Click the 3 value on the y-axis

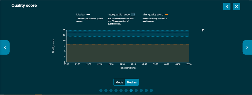[x=64, y=57]
